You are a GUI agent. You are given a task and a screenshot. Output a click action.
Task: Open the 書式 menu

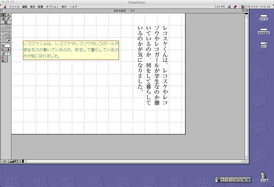coord(33,6)
